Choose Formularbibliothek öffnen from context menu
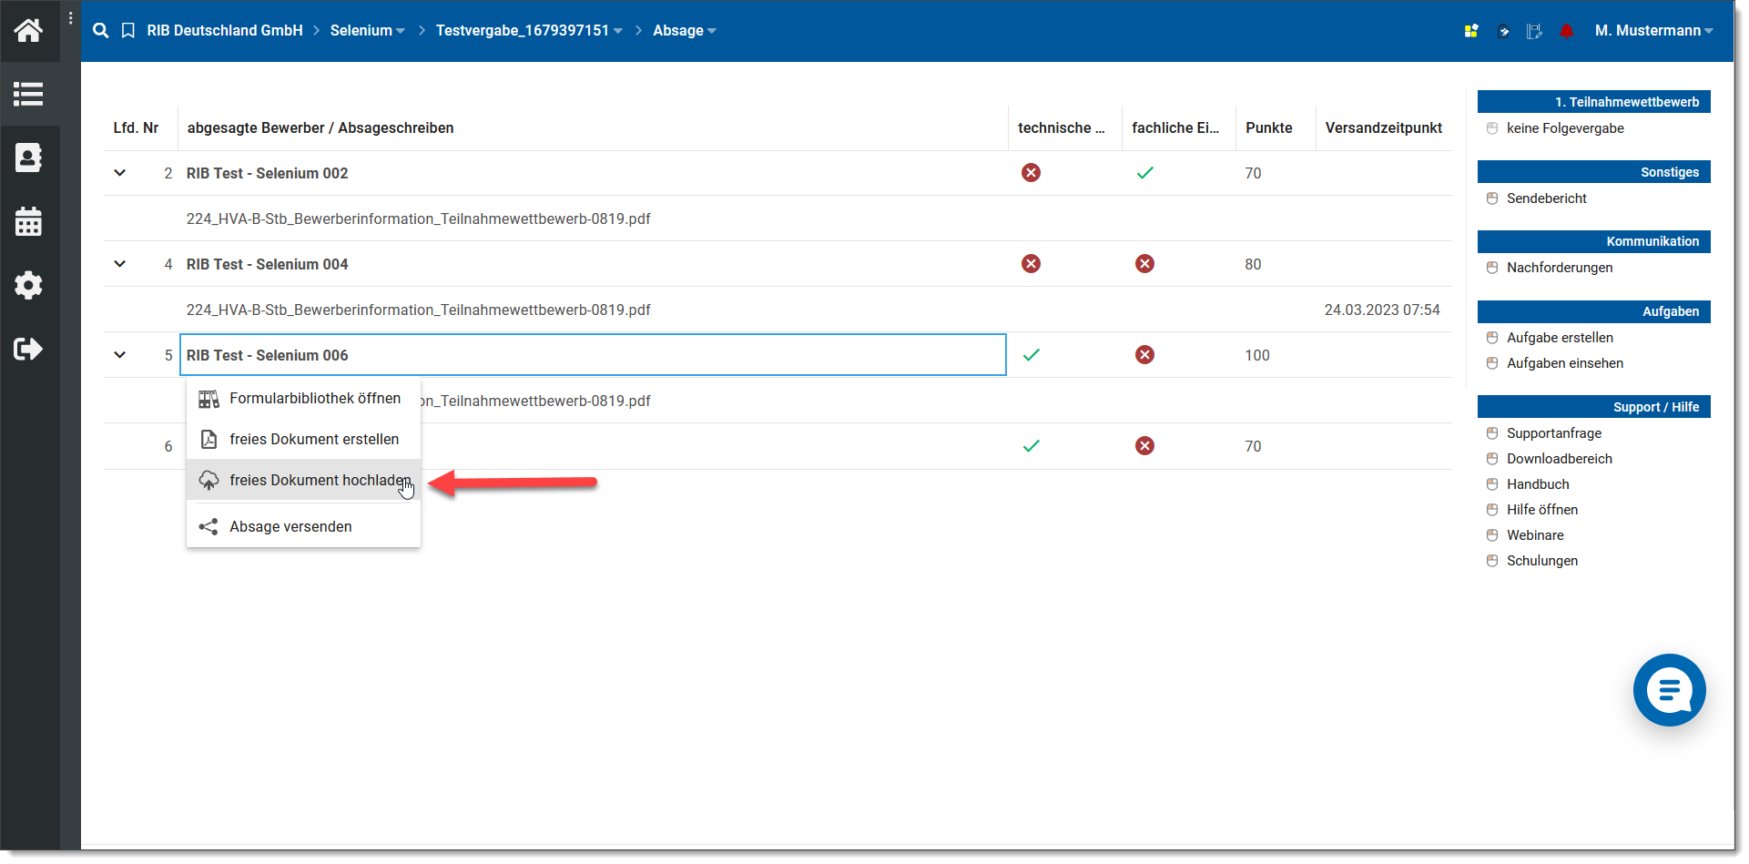The width and height of the screenshot is (1749, 864). pos(303,399)
